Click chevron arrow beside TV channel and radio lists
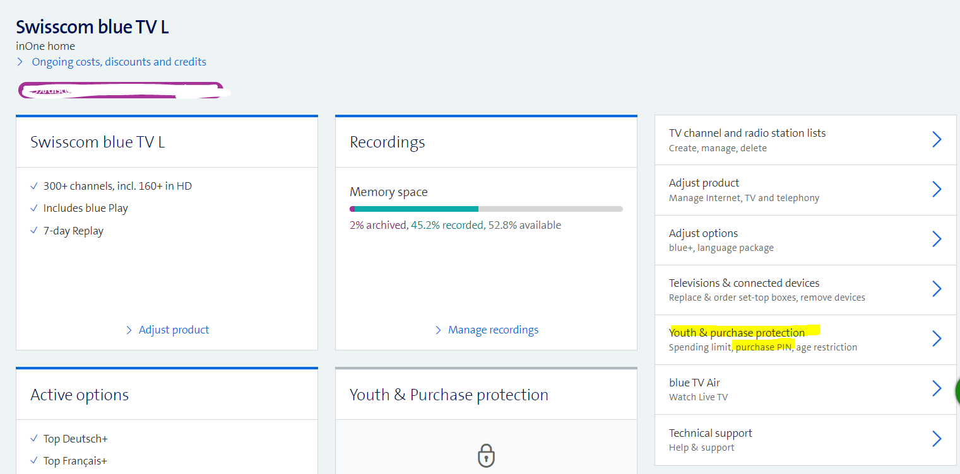Screen dimensions: 960x474 [937, 139]
